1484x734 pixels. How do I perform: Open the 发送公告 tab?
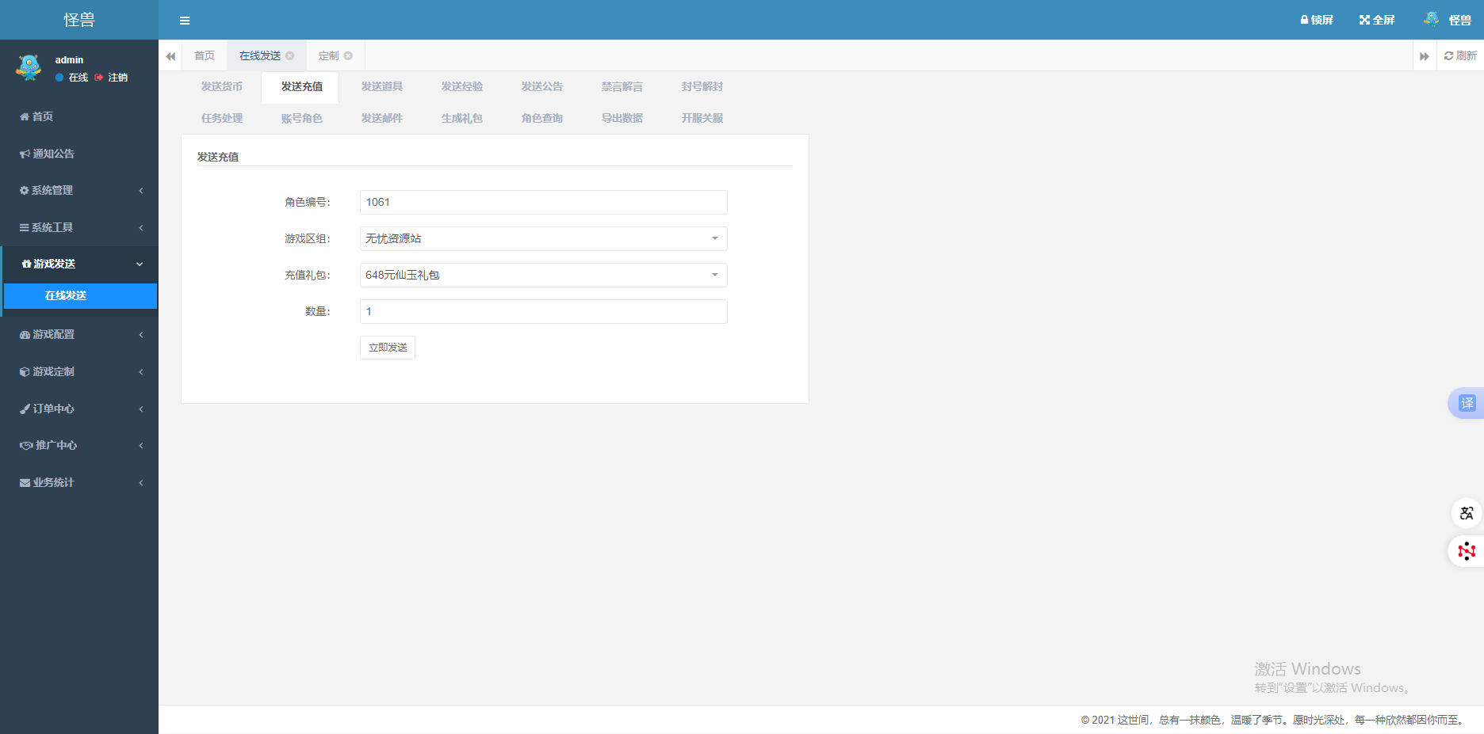click(x=541, y=86)
